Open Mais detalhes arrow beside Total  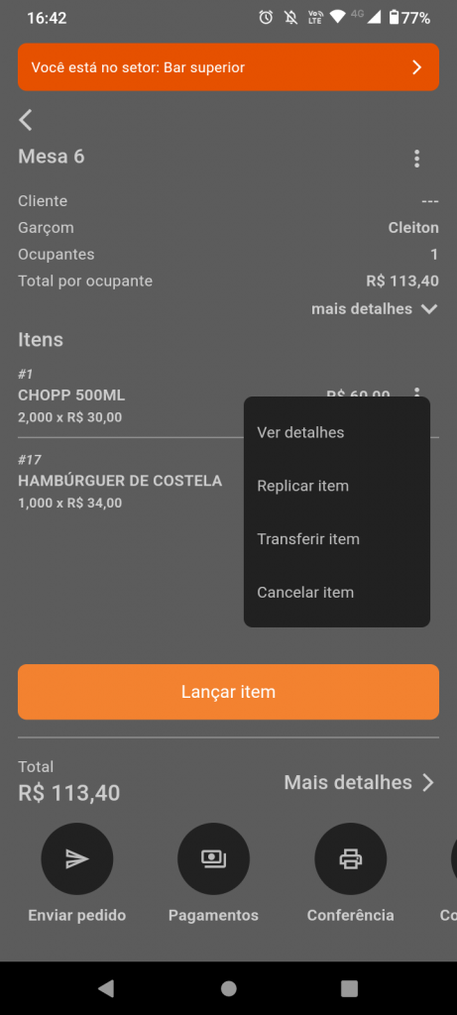click(x=428, y=783)
